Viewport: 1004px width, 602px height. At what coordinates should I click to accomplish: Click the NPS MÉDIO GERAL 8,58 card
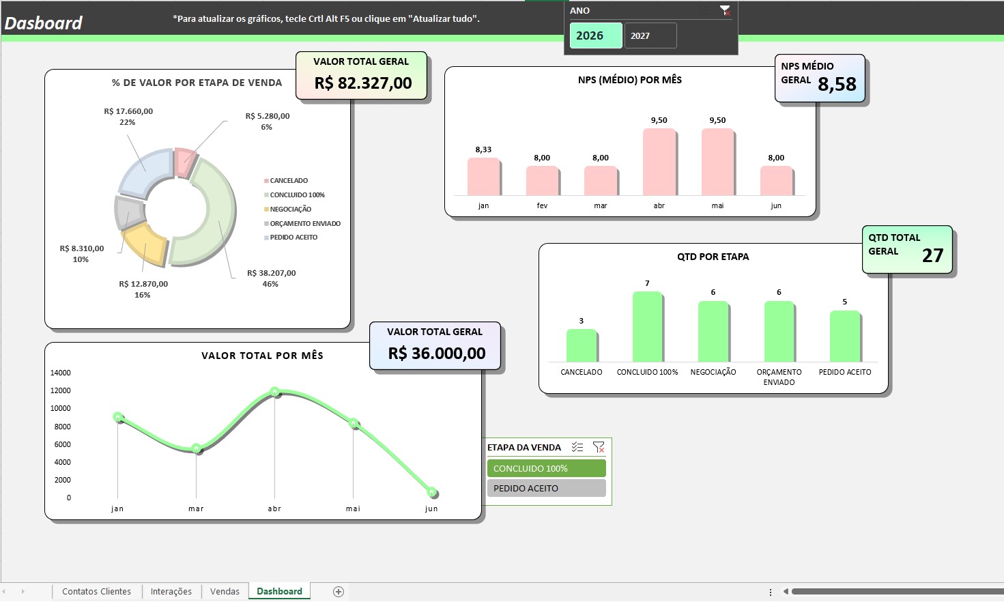coord(820,78)
